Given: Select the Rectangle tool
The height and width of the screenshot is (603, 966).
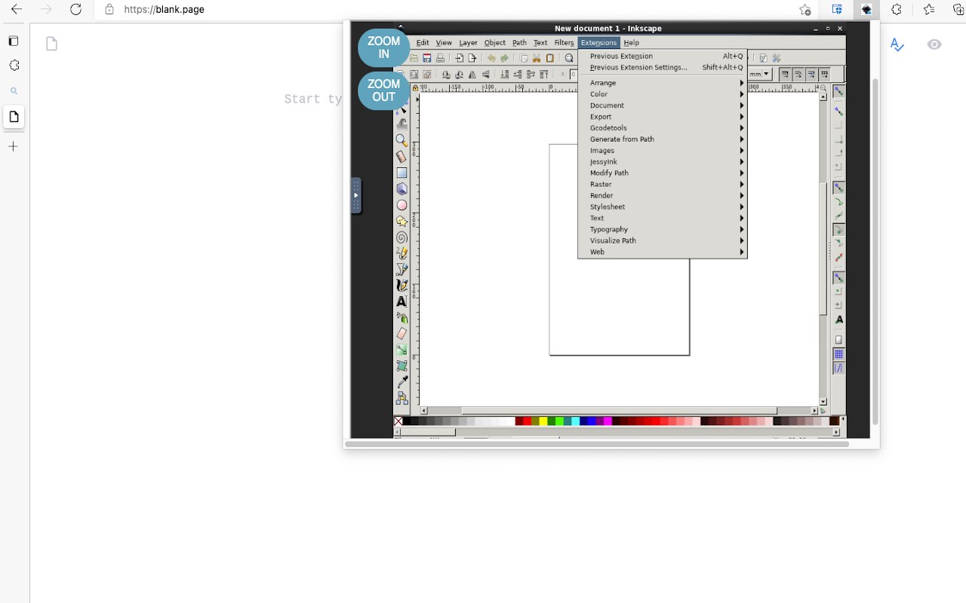Looking at the screenshot, I should coord(401,173).
